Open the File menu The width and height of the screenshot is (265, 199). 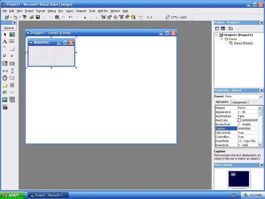5,11
